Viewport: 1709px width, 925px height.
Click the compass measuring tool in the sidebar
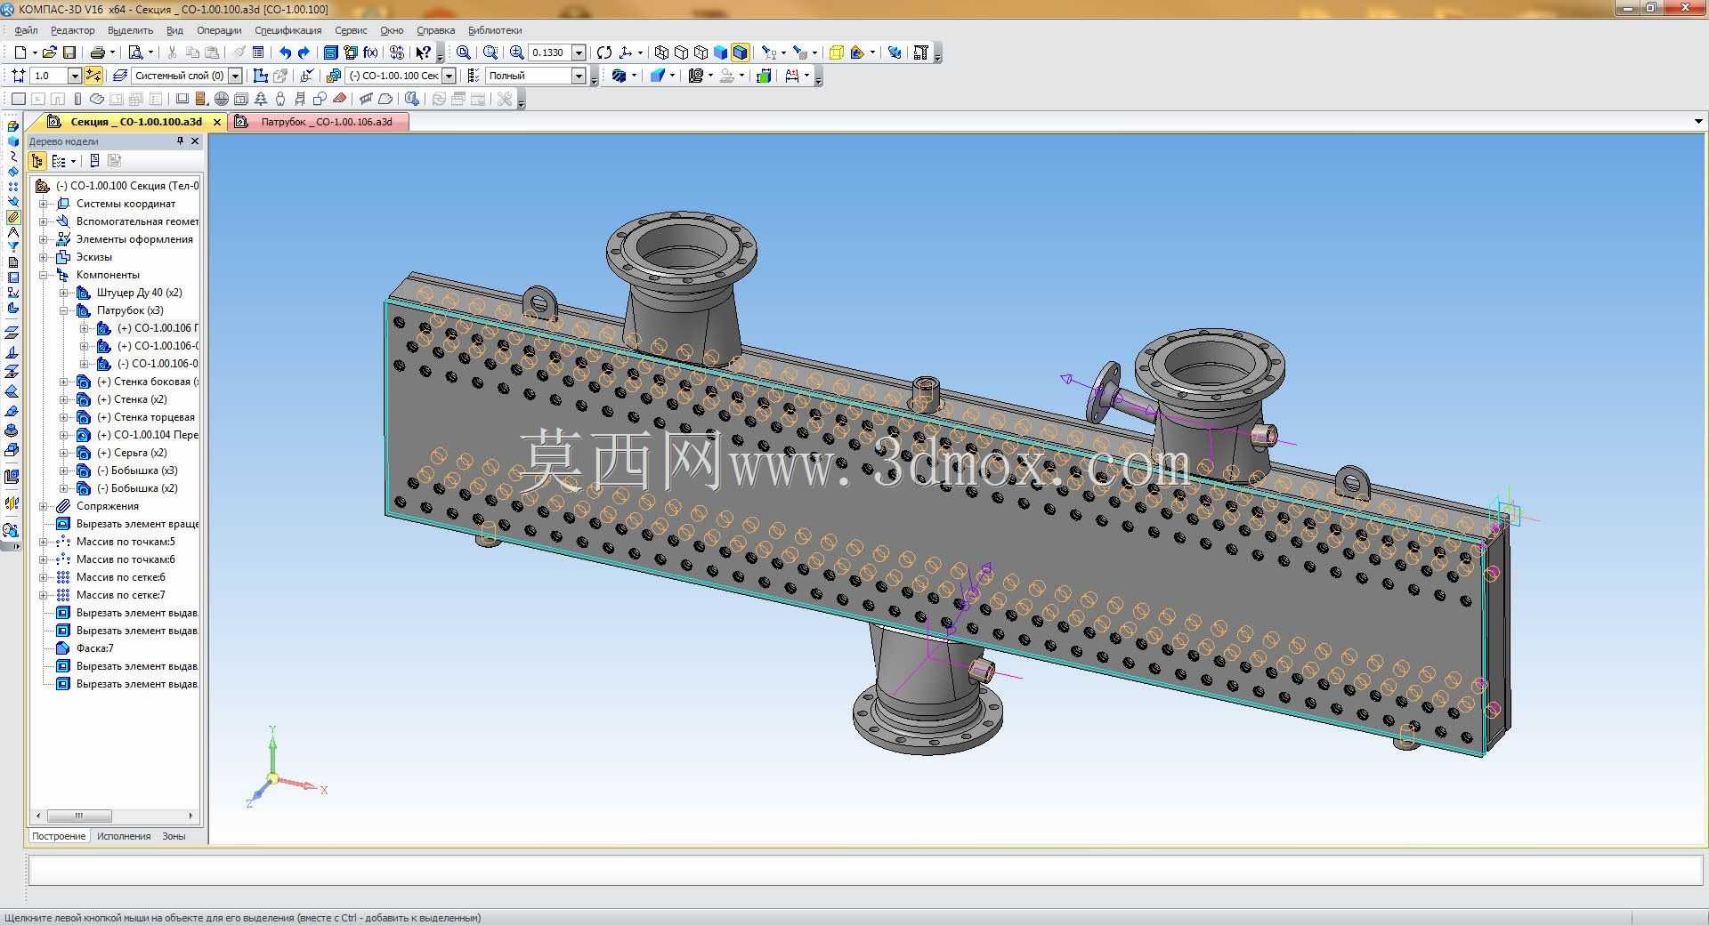[12, 232]
